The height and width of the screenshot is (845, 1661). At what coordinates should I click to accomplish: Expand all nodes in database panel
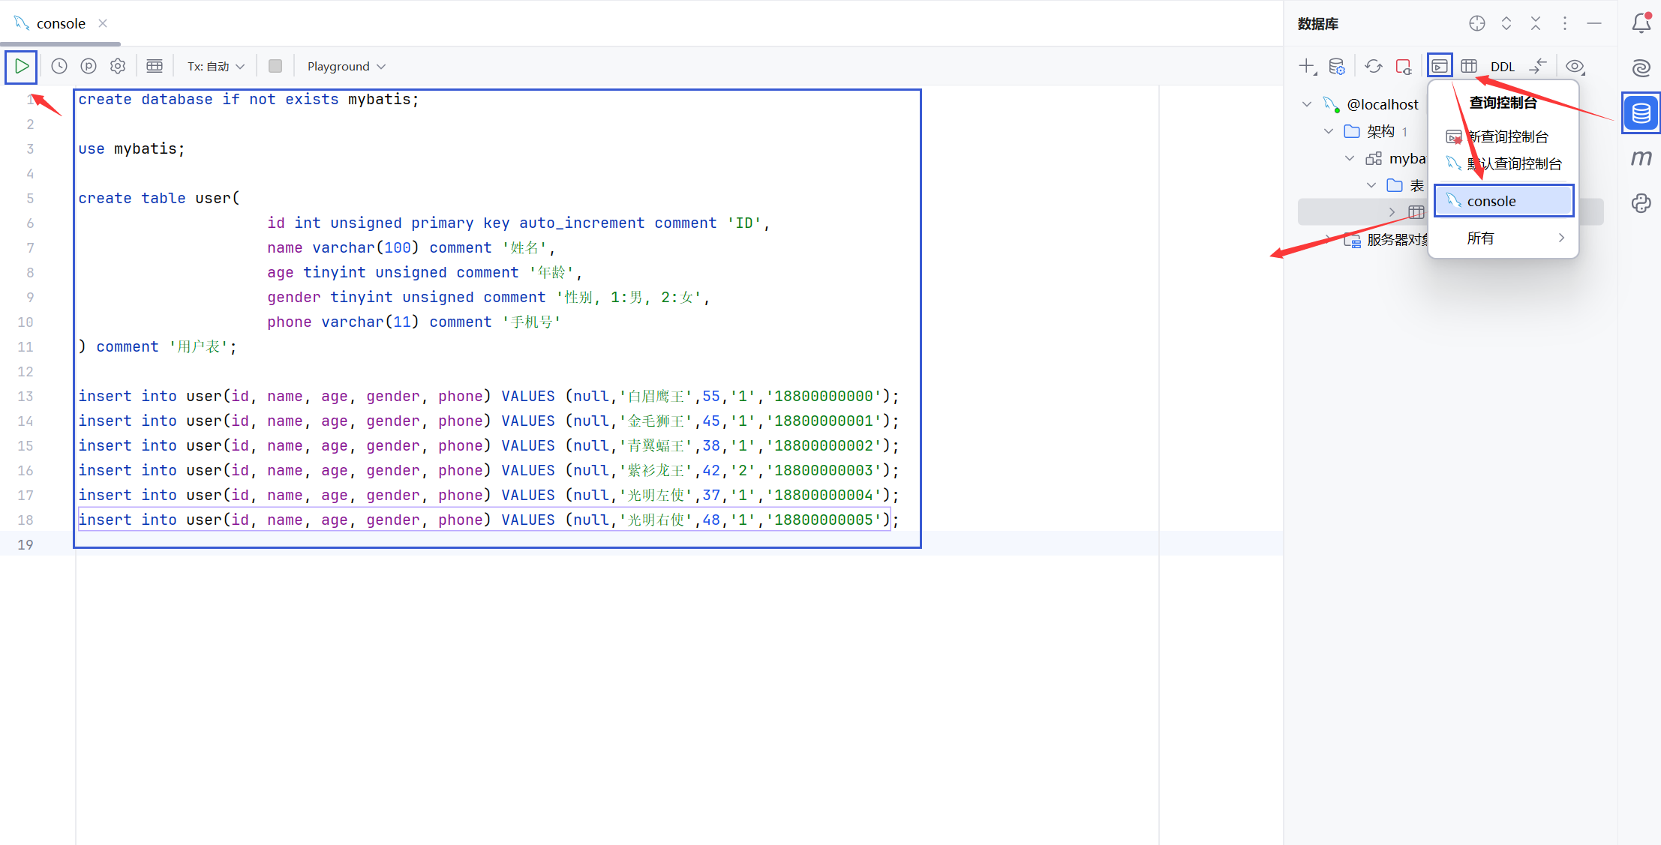tap(1506, 23)
